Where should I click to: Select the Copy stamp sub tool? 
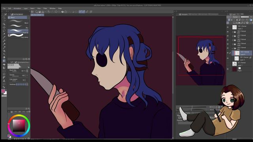click(18, 36)
